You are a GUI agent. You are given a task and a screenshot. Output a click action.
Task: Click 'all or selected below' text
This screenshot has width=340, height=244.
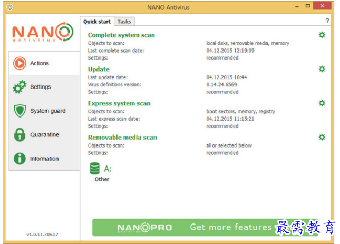(229, 145)
